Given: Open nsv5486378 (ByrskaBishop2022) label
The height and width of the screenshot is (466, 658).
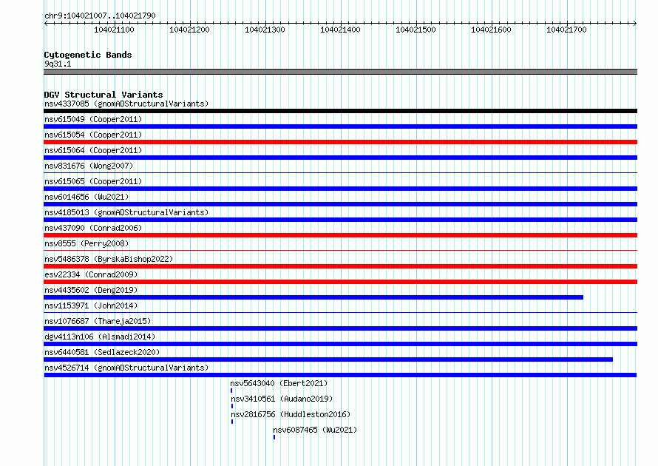Looking at the screenshot, I should [109, 259].
